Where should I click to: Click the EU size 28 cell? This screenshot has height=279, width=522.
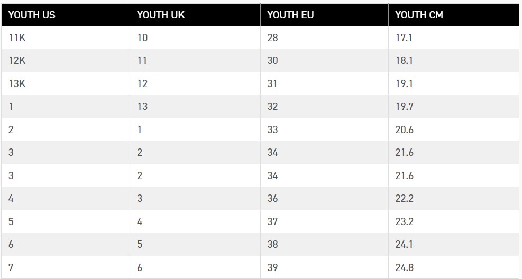coord(324,38)
